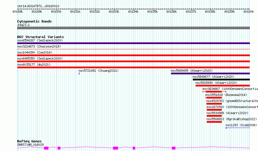
Task: Open esv2671510 1000GenomesConsortium label
Action: (232, 107)
